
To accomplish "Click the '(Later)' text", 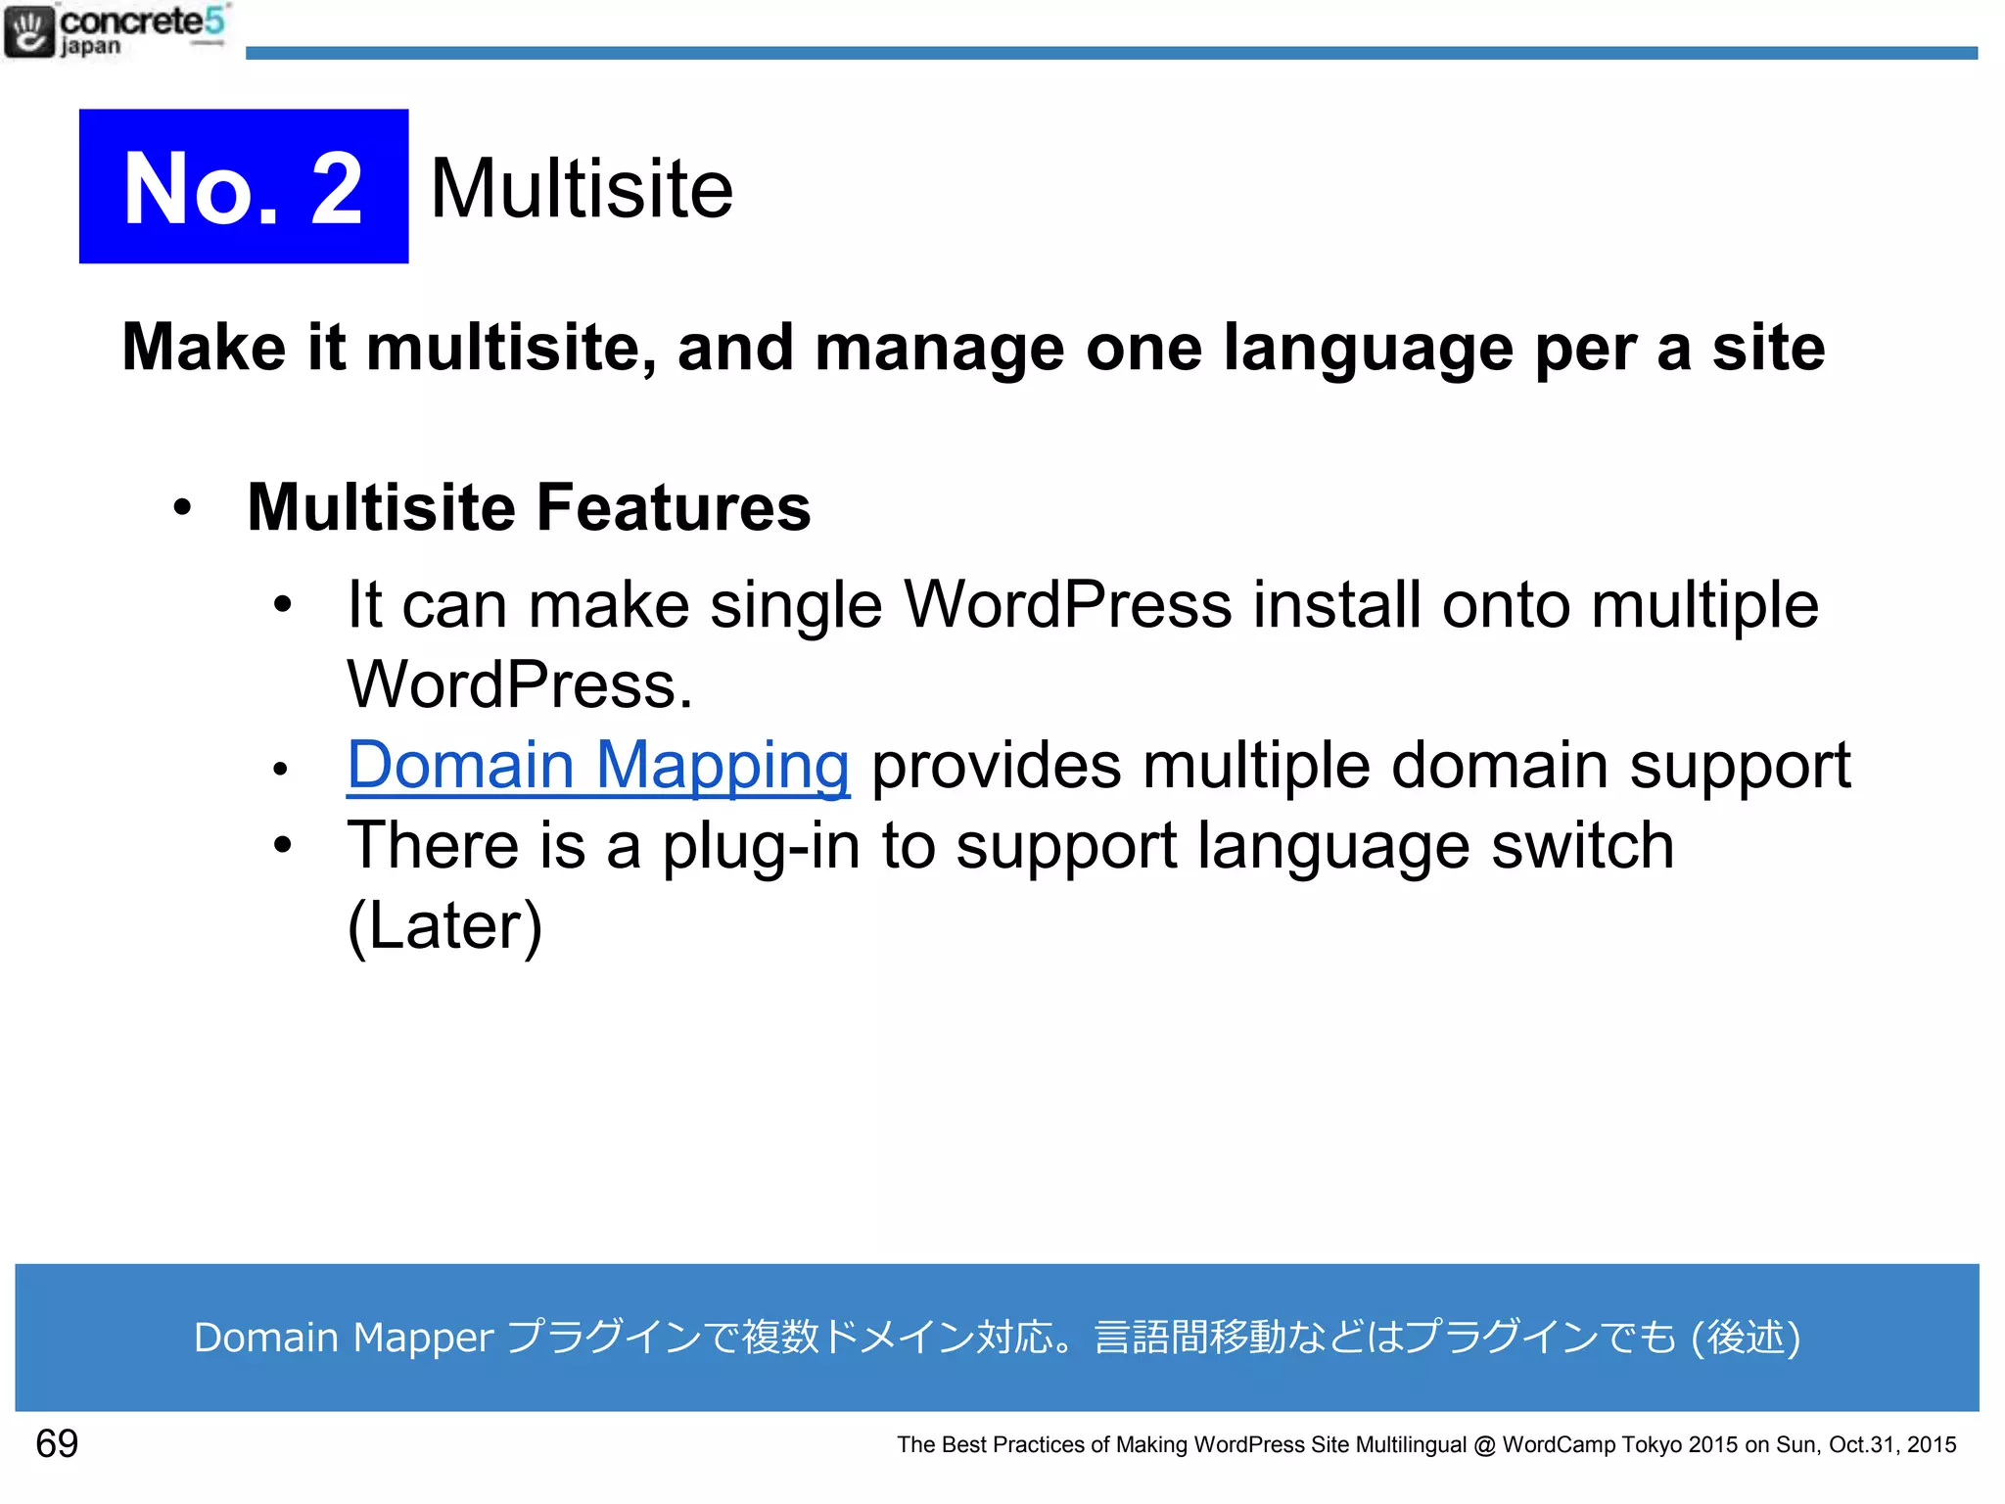I will [444, 926].
